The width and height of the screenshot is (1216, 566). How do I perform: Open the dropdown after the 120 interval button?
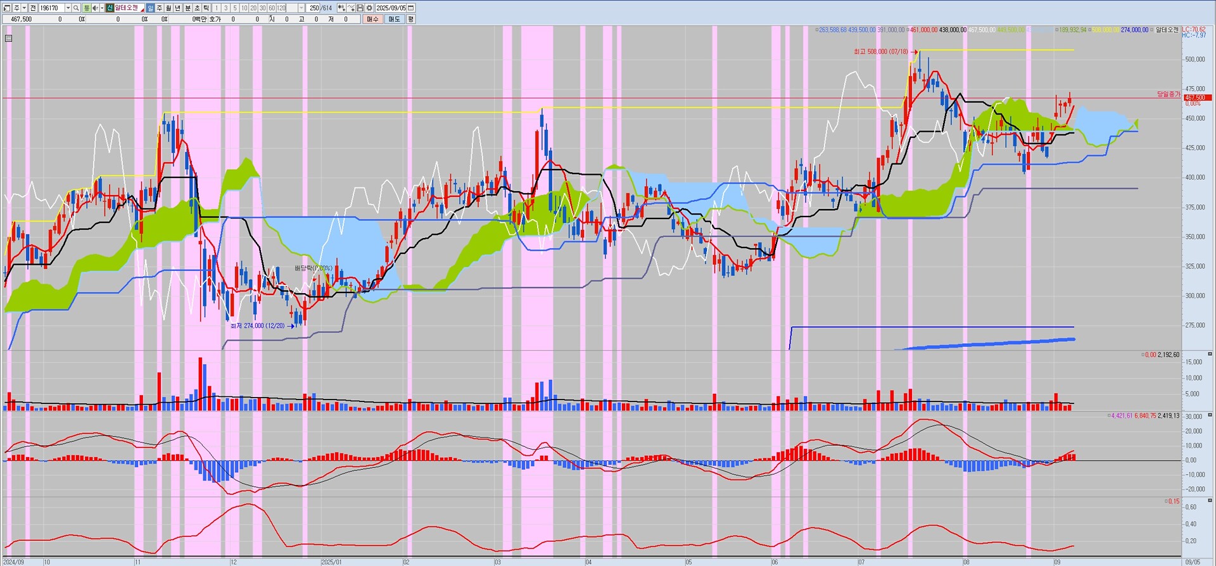(x=301, y=8)
